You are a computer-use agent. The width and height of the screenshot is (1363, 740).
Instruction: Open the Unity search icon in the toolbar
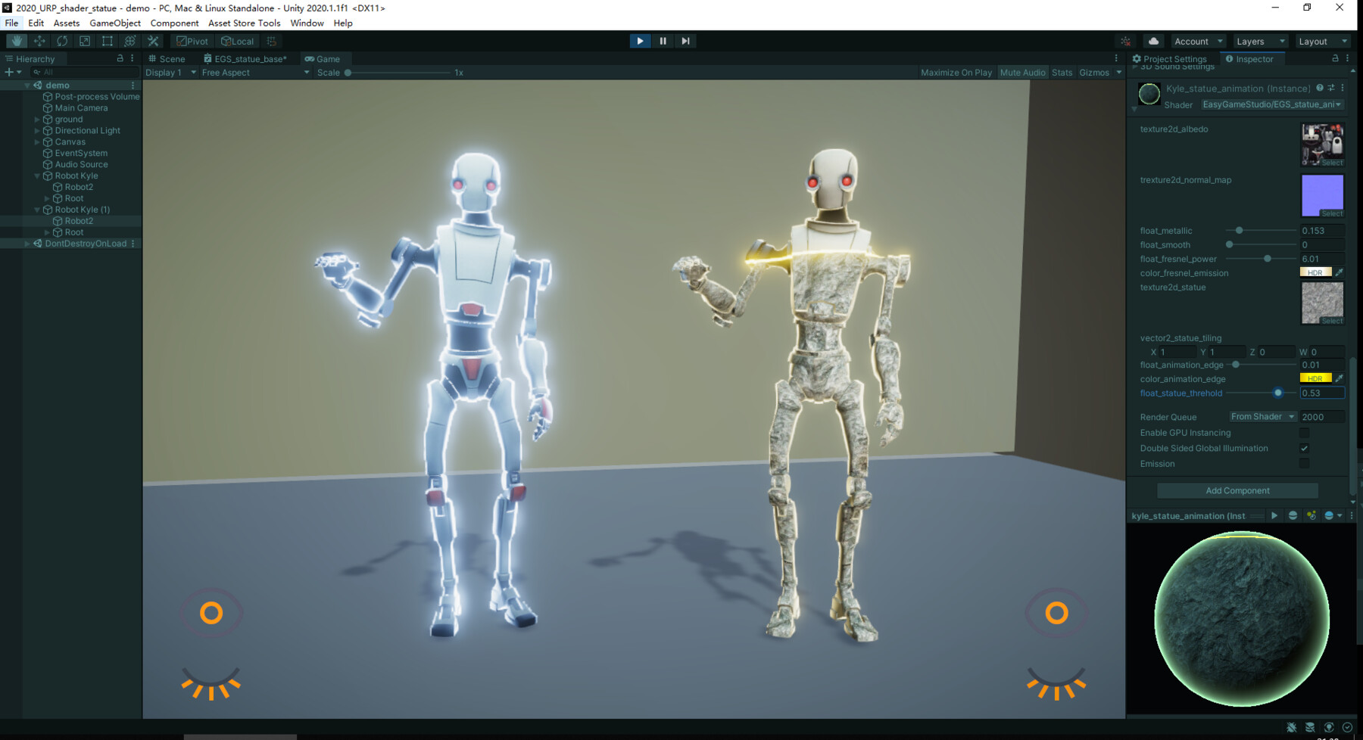[1125, 41]
